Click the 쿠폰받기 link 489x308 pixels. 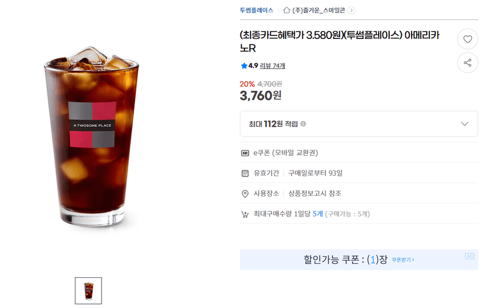tap(403, 260)
